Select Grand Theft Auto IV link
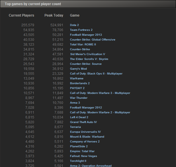The width and height of the screenshot is (176, 167). pos(83,122)
